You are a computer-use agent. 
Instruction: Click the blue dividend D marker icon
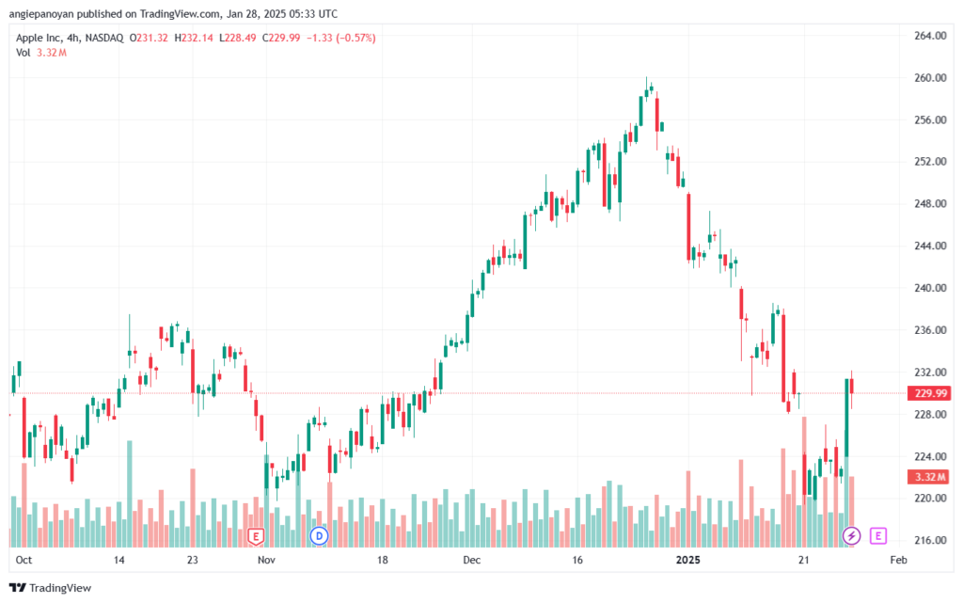coord(319,536)
